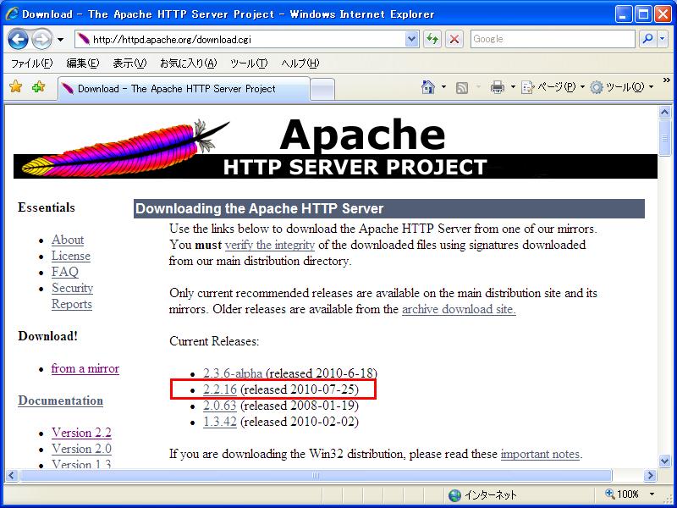Open the Documentation heading link

(60, 400)
